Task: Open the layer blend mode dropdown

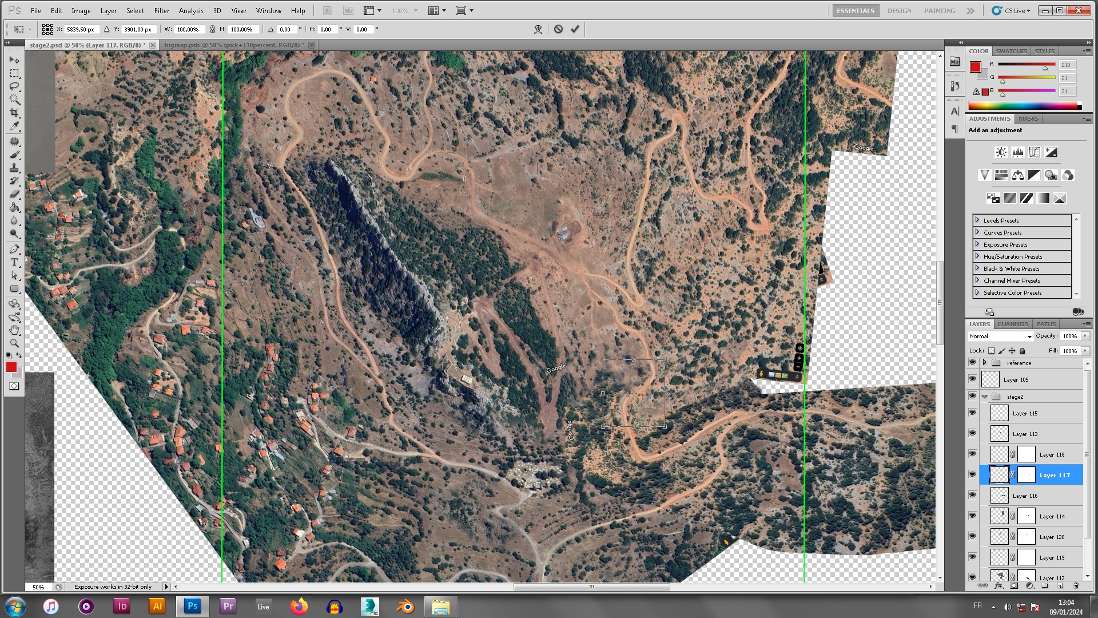Action: [1000, 336]
